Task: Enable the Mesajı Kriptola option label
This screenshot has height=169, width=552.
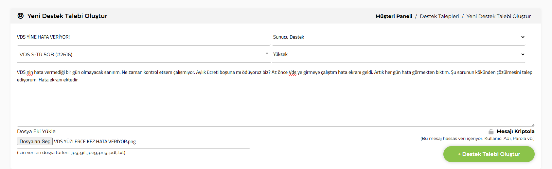Action: coord(515,131)
